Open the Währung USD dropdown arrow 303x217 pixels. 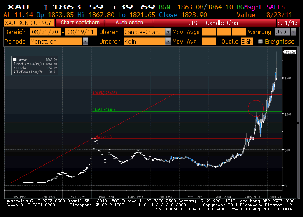tap(294, 32)
